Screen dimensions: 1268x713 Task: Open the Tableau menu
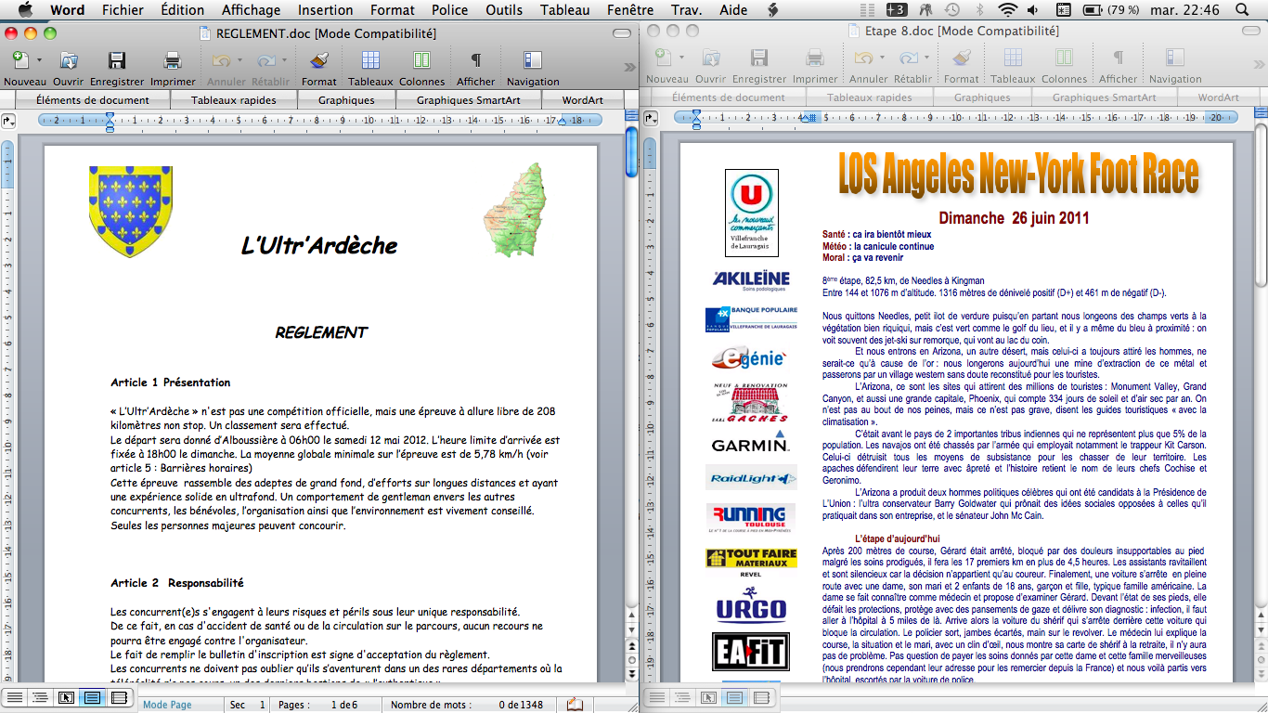[x=564, y=10]
